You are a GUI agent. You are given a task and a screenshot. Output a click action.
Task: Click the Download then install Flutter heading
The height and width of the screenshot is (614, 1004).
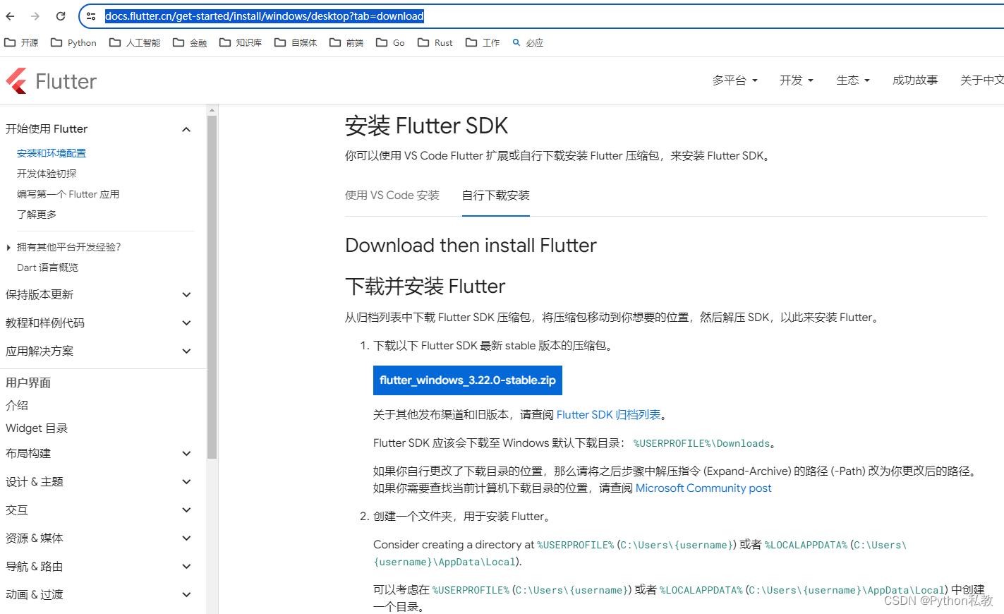[471, 246]
